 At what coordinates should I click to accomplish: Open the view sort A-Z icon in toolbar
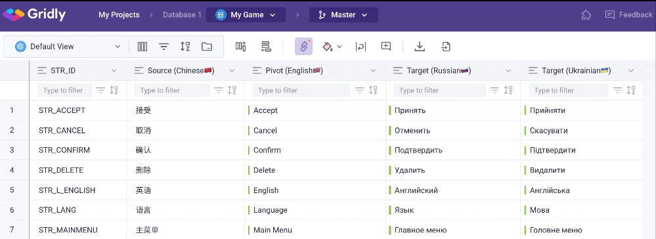[x=185, y=47]
